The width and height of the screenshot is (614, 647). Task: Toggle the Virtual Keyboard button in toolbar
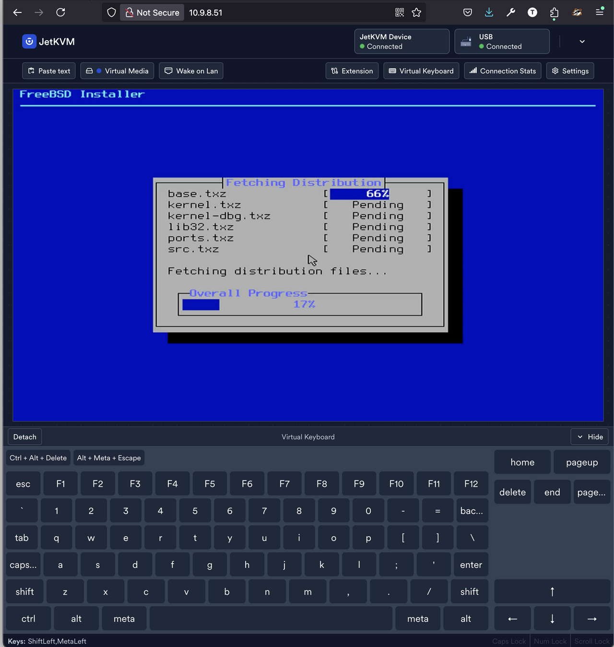coord(421,71)
